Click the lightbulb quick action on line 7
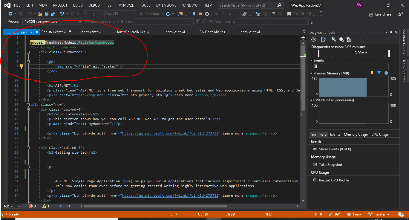The image size is (409, 220). click(21, 66)
